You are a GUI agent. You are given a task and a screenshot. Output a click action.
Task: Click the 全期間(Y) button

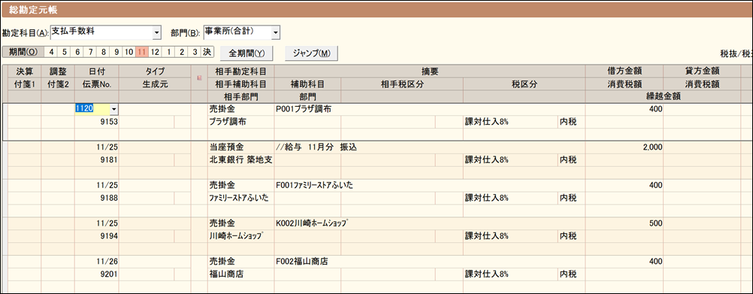(x=246, y=53)
